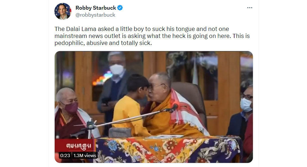Click the microphone head shown in the video

[x=175, y=107]
